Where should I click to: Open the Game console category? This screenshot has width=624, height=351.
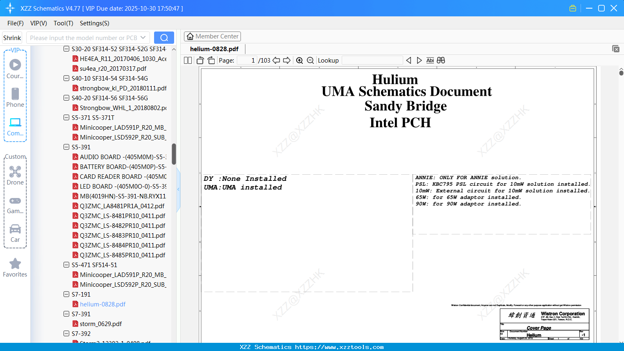[x=15, y=205]
